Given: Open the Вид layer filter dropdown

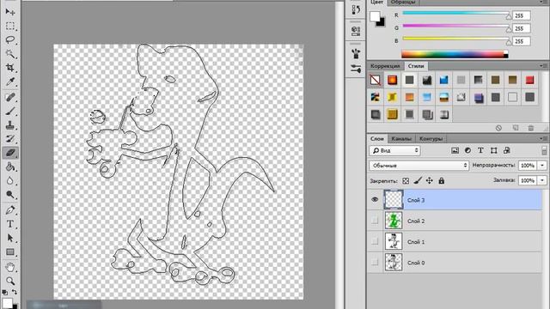Looking at the screenshot, I should [x=394, y=151].
